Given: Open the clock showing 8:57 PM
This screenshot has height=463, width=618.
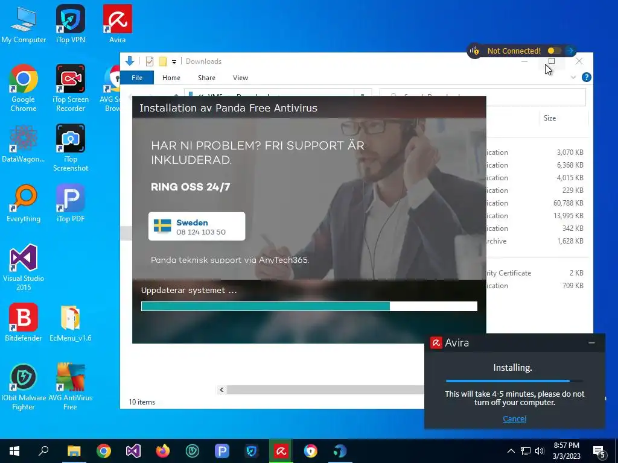Looking at the screenshot, I should click(566, 451).
